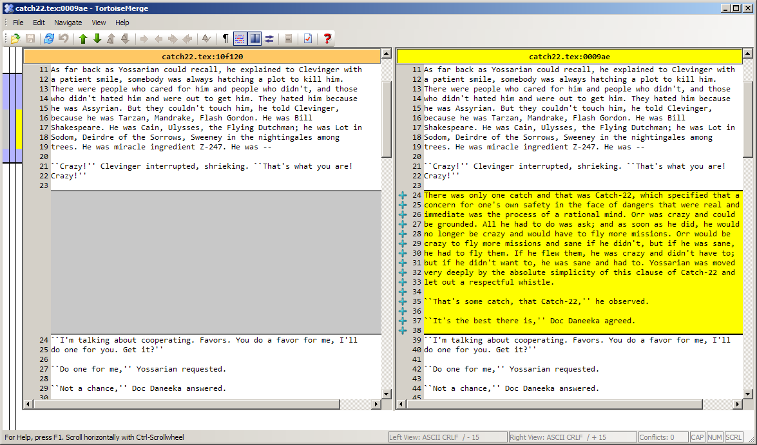Click left pane line "``Do one for me,'' Yossarian requested."

click(139, 369)
